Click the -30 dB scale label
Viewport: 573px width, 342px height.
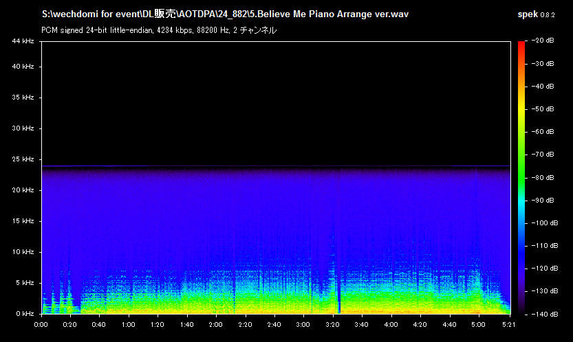point(543,63)
